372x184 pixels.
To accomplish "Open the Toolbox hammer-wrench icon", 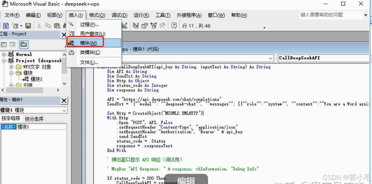I will 162,25.
